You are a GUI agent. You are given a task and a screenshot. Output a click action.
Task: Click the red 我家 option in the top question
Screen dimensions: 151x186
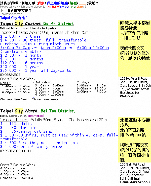click(x=41, y=3)
